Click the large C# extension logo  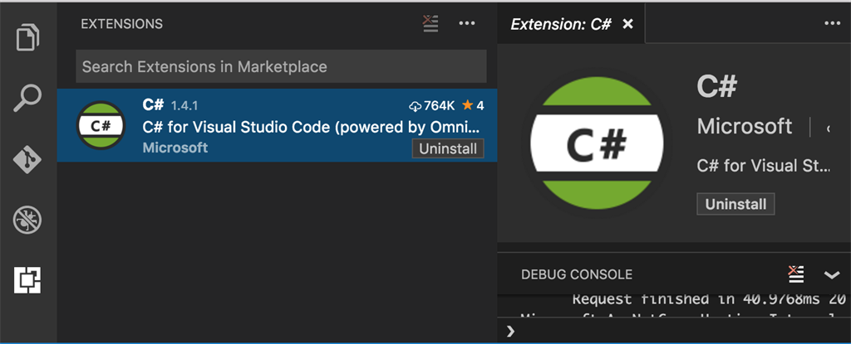[597, 144]
